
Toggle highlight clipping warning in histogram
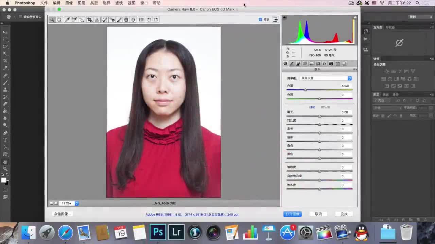pyautogui.click(x=355, y=18)
